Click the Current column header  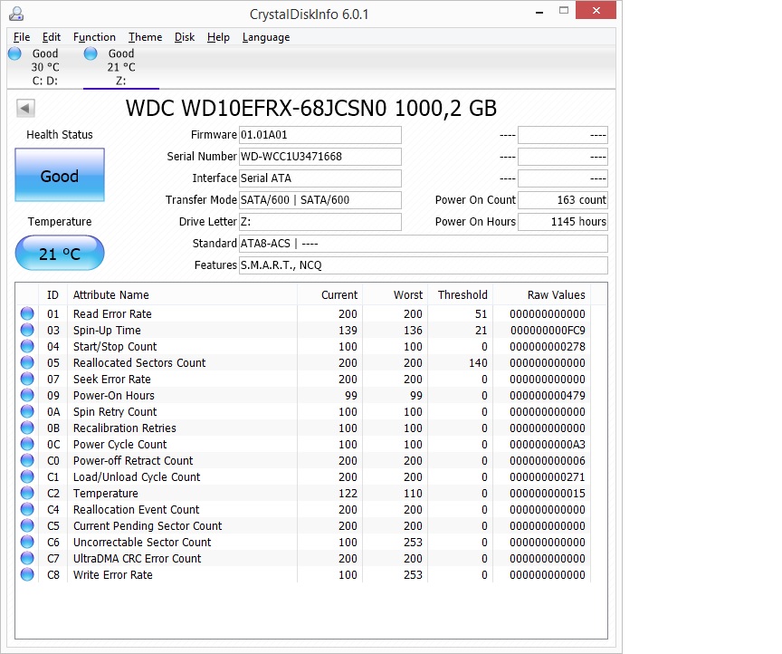(x=330, y=294)
